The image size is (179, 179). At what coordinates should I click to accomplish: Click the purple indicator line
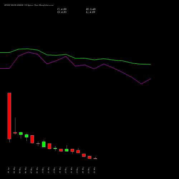pyautogui.click(x=76, y=66)
